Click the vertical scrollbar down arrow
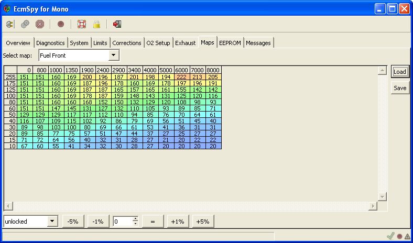413x243 pixels. tap(382, 196)
